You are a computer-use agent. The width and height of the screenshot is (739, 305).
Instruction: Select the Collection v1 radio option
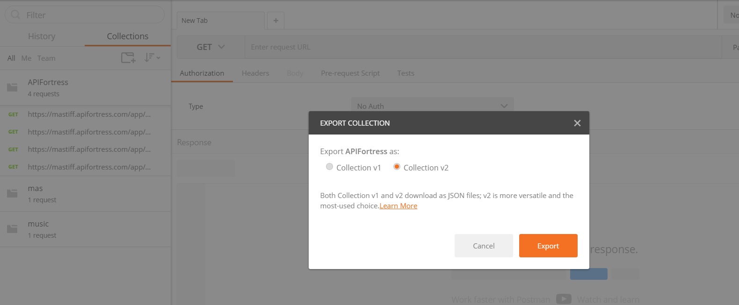[330, 167]
